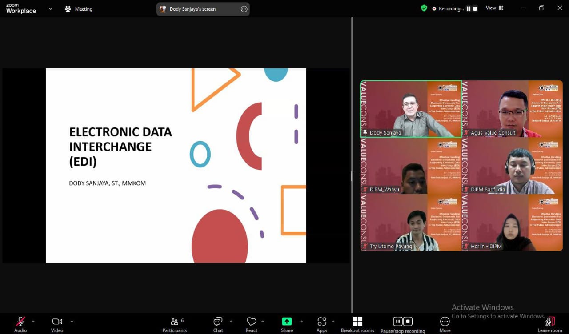Select Dody Sanjaya's video tile

tap(411, 109)
